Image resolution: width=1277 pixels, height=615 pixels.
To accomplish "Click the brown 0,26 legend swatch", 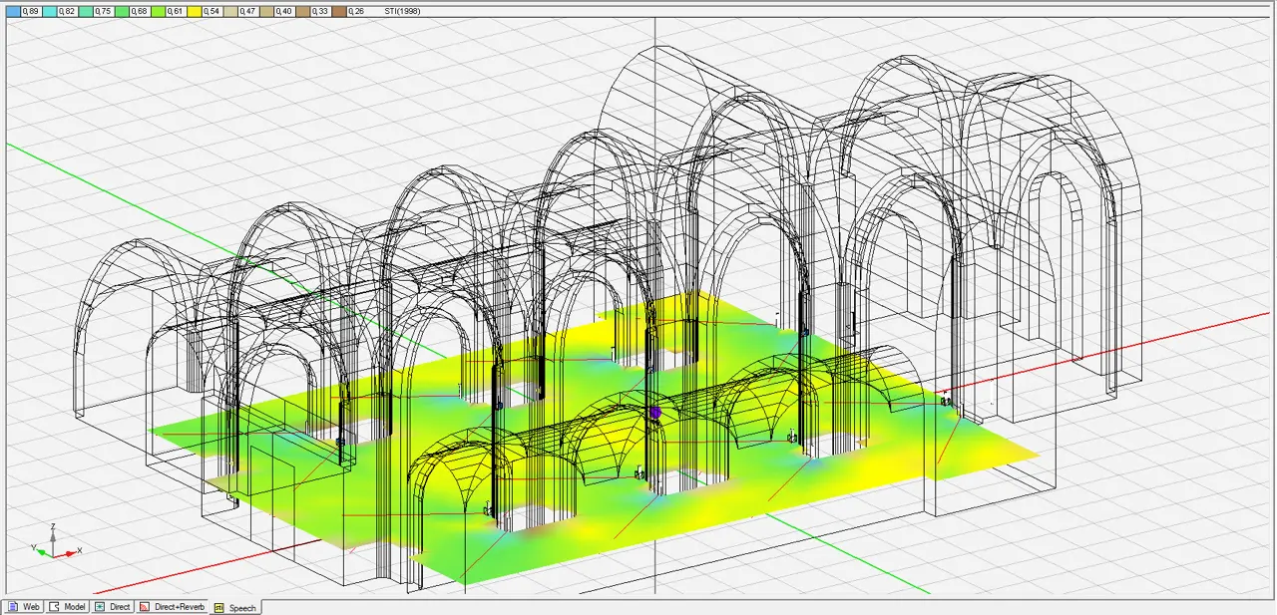I will pyautogui.click(x=338, y=11).
